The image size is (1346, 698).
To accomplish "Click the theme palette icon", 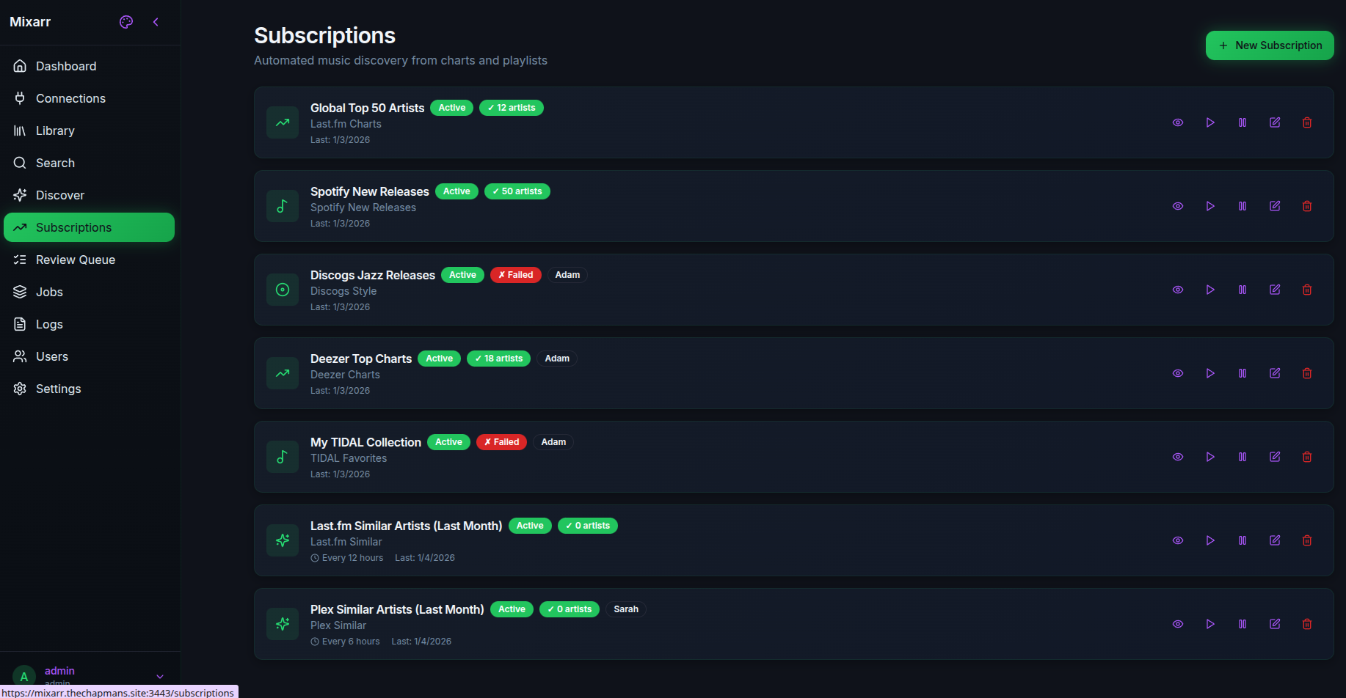I will (x=125, y=22).
